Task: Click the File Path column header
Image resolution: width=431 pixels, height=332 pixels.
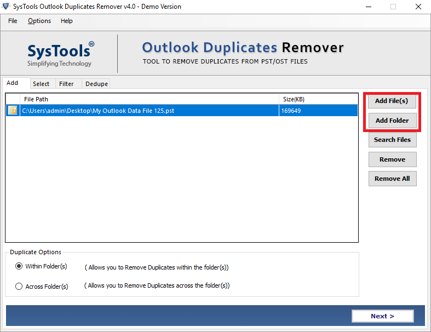Action: click(150, 99)
